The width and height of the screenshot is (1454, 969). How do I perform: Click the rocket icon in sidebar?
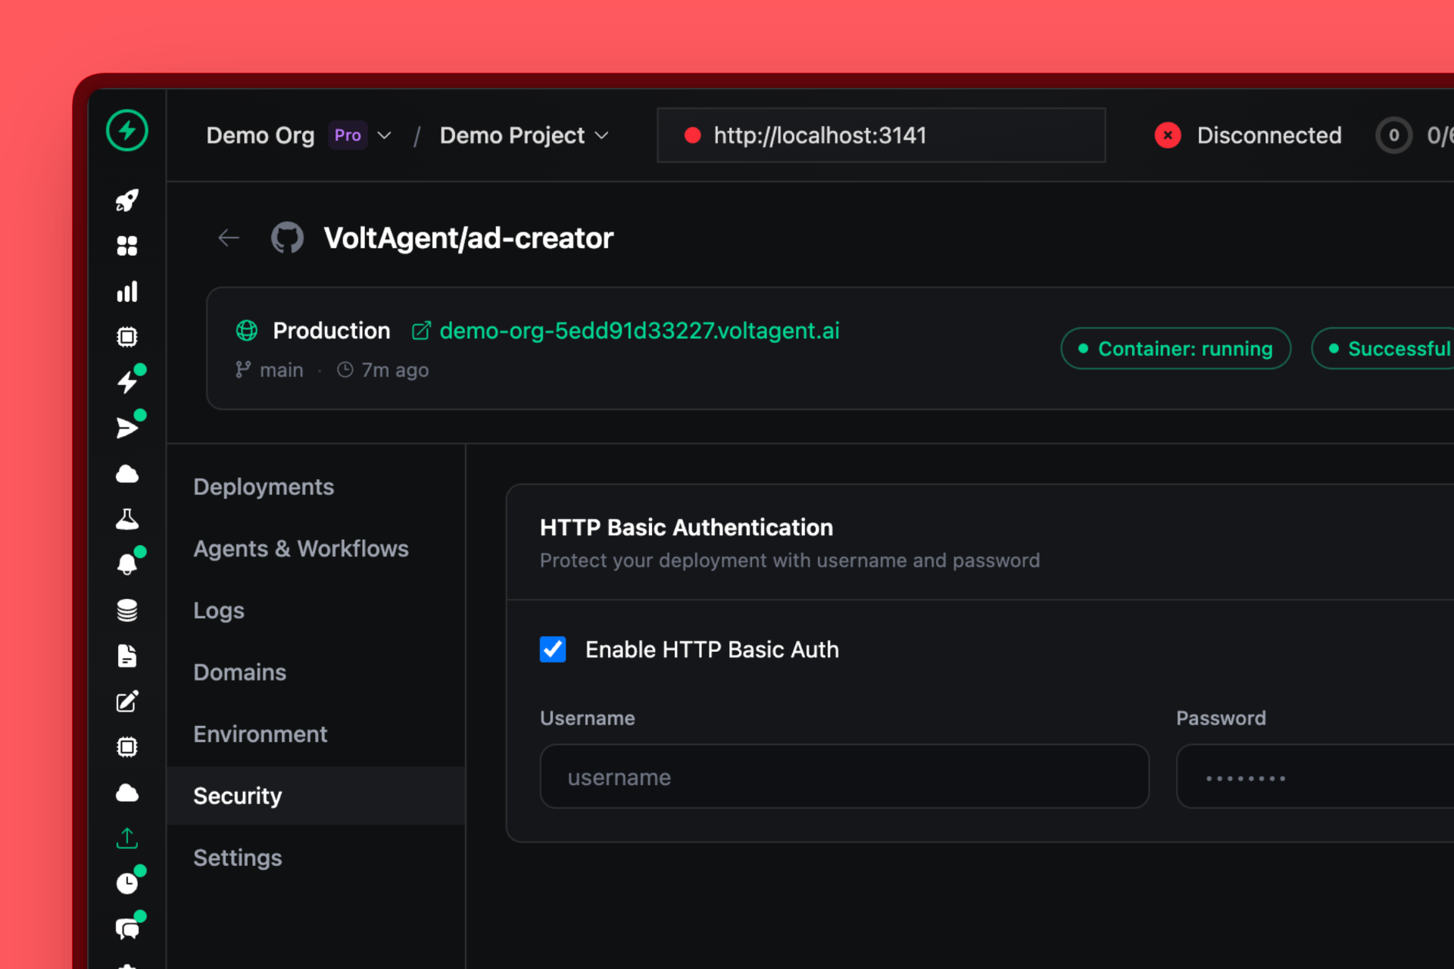tap(127, 201)
